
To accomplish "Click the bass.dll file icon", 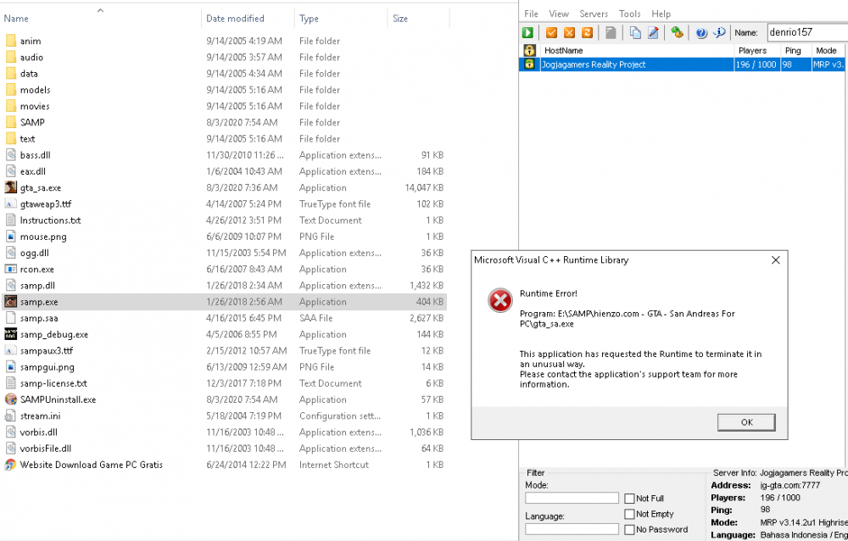I will pos(11,155).
